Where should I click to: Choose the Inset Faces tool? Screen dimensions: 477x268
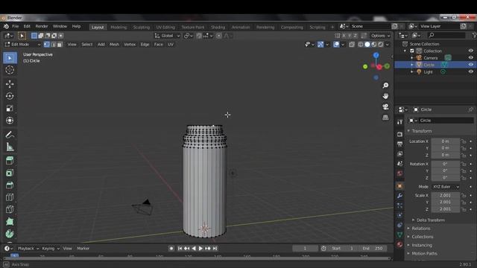(x=10, y=173)
